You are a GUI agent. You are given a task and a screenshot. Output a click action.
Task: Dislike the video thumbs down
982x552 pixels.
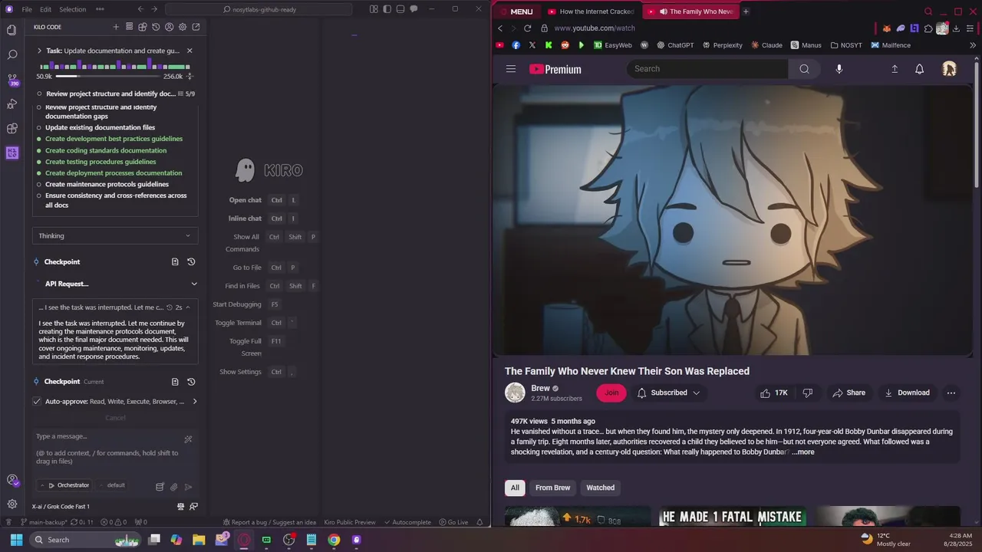[x=807, y=393]
